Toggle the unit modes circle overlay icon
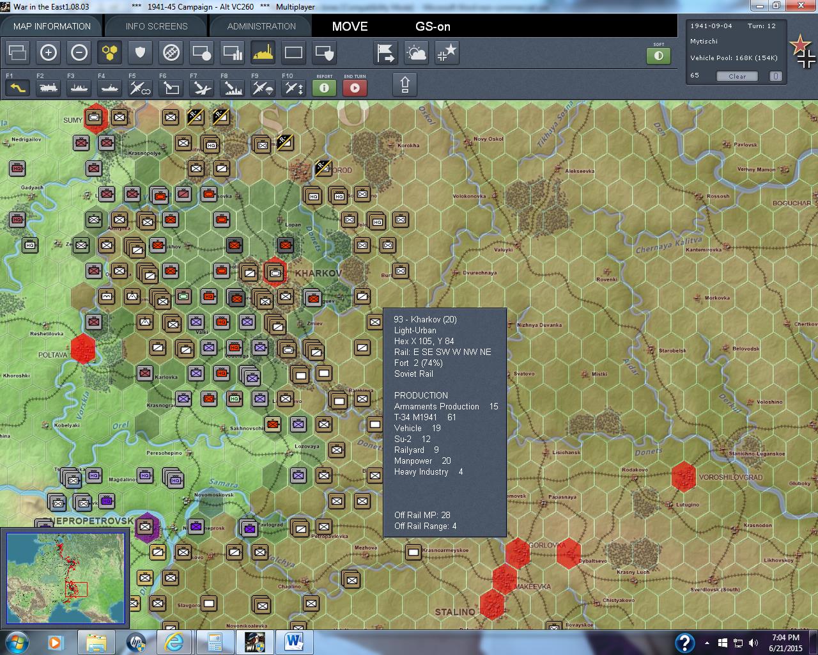The image size is (818, 655). pos(202,52)
